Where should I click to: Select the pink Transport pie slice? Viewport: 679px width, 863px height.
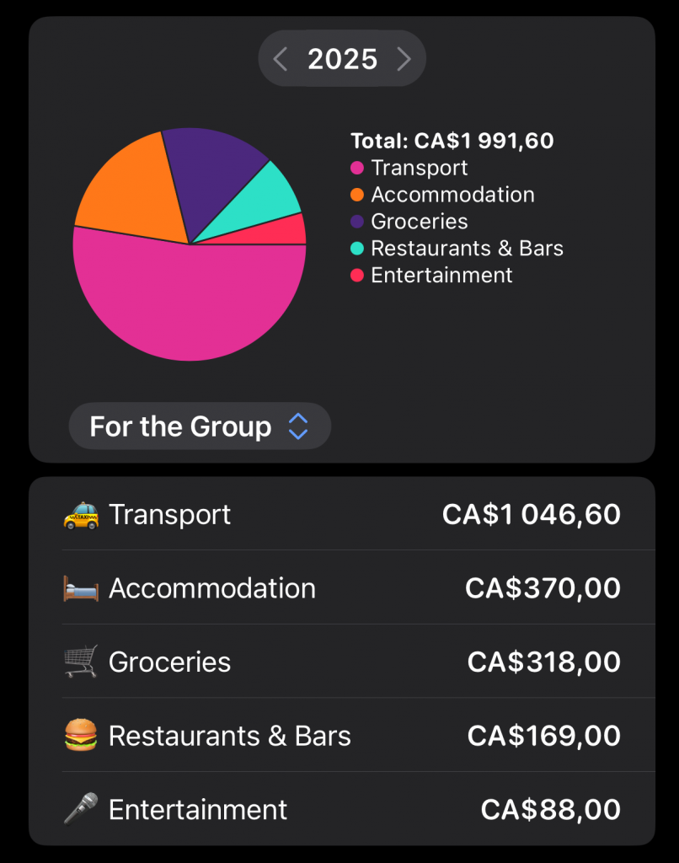(x=190, y=303)
